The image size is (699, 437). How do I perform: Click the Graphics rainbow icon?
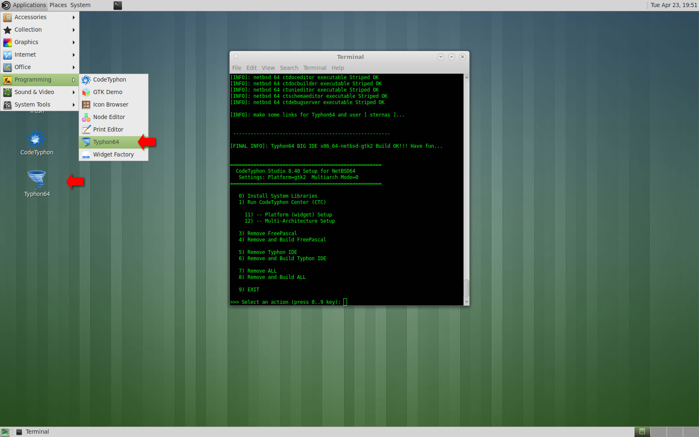[x=7, y=42]
